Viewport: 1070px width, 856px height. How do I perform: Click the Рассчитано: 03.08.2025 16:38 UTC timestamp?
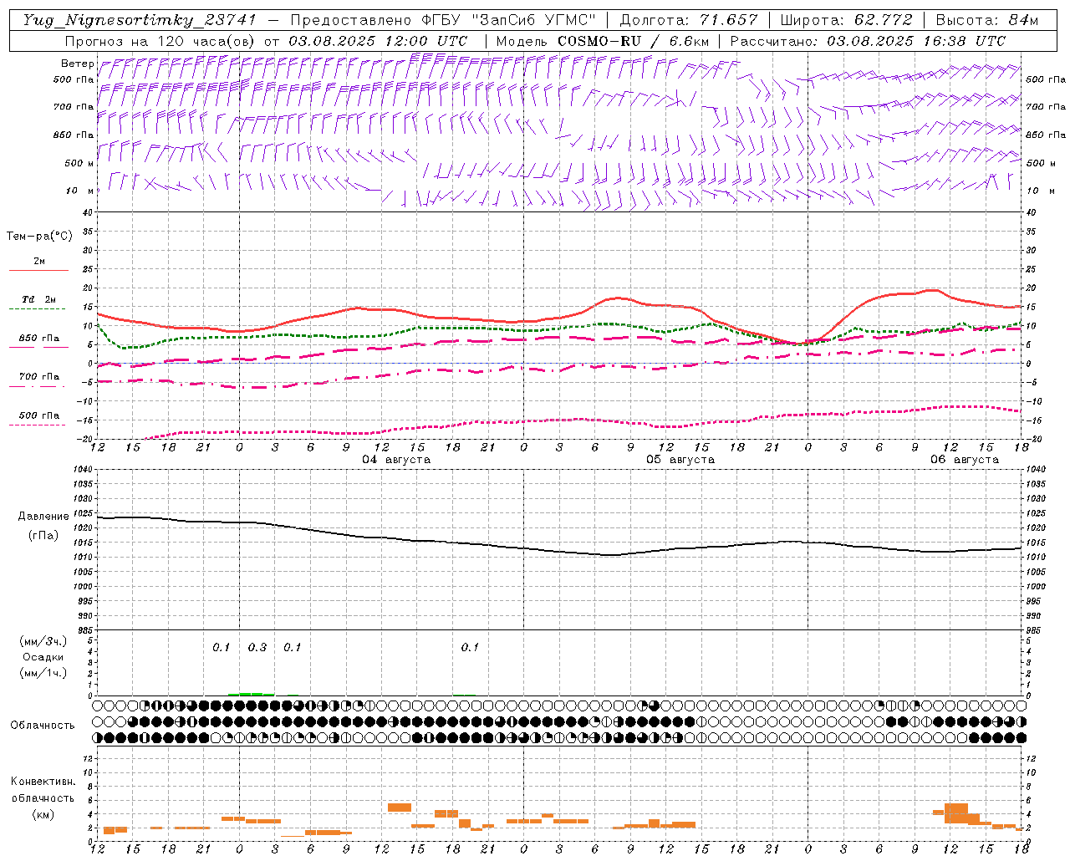click(x=868, y=41)
